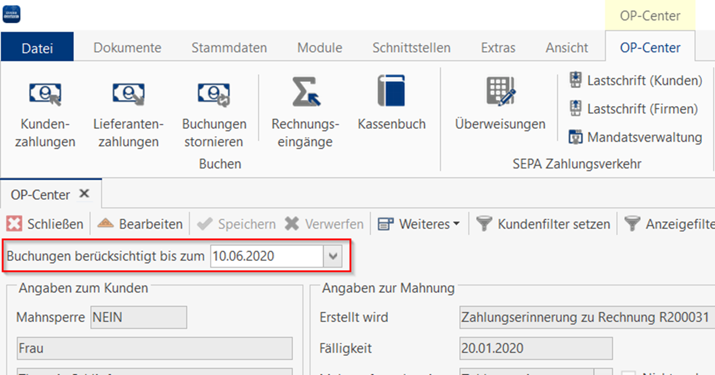Click the Mahnsperre field showing NEIN
Image resolution: width=715 pixels, height=375 pixels.
(138, 317)
